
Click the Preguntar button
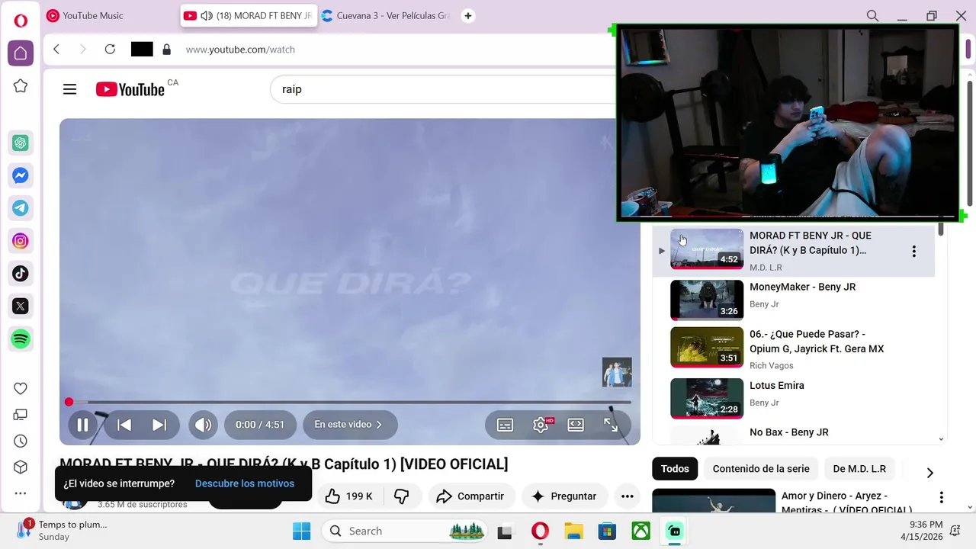[x=563, y=496]
